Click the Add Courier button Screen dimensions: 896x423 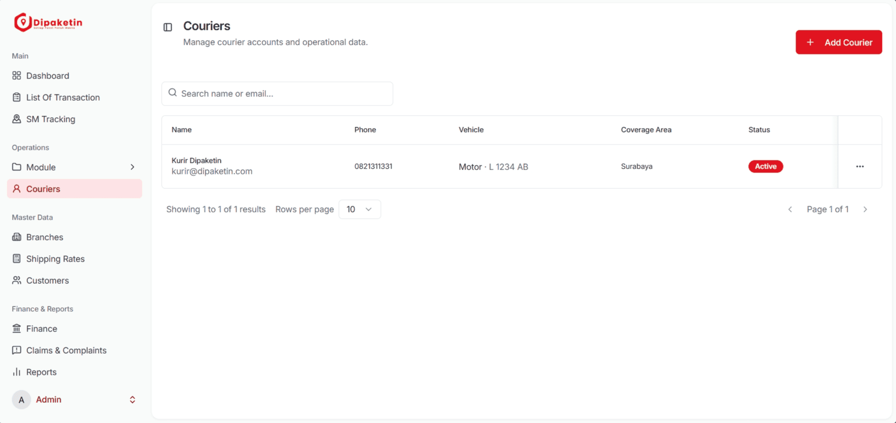tap(839, 42)
